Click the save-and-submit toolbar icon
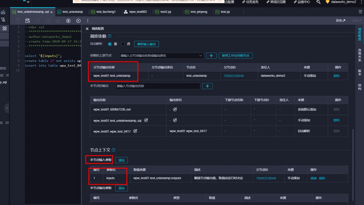The width and height of the screenshot is (364, 205). pos(28,21)
